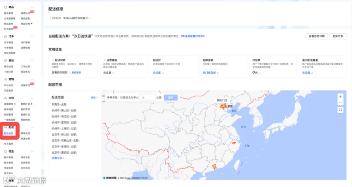This screenshot has width=352, height=187.
Task: Select 东莞市-全部 in delivery range list
Action: tap(59, 104)
